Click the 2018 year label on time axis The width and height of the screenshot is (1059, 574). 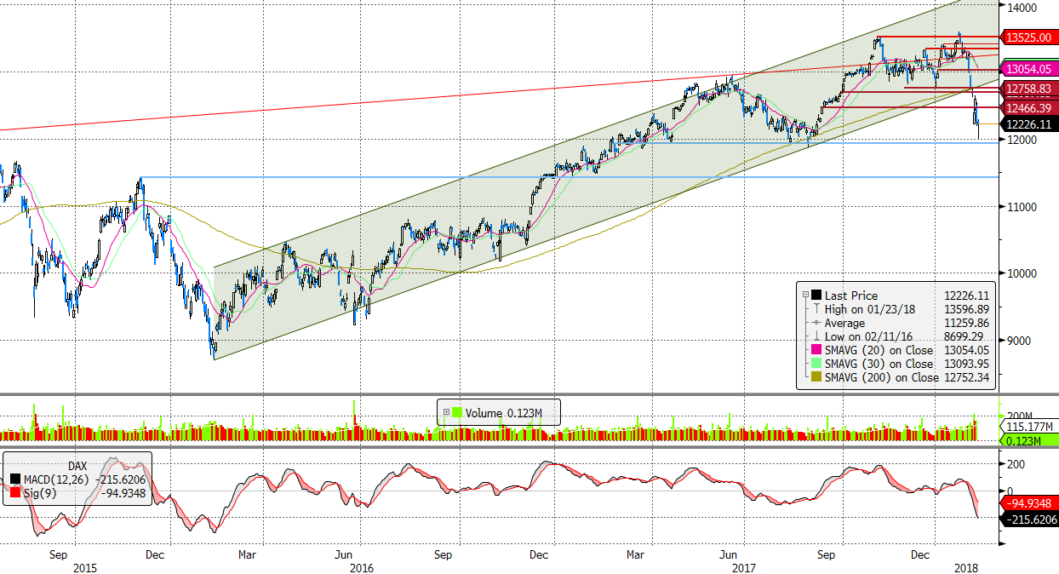pos(966,567)
